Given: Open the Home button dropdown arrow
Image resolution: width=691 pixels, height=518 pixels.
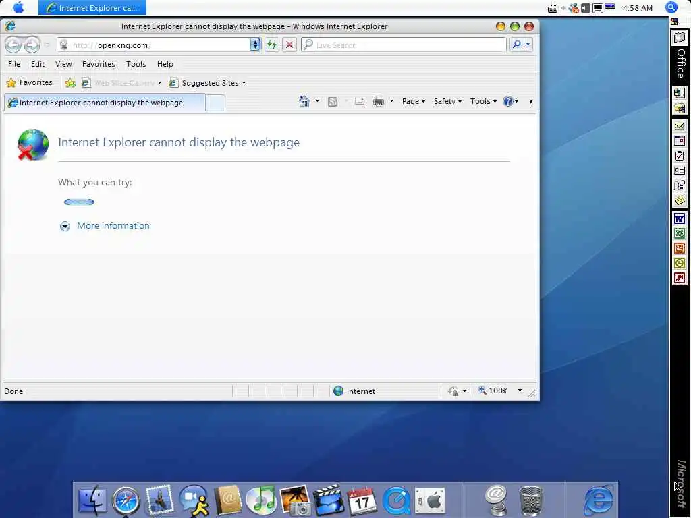Looking at the screenshot, I should click(x=317, y=101).
